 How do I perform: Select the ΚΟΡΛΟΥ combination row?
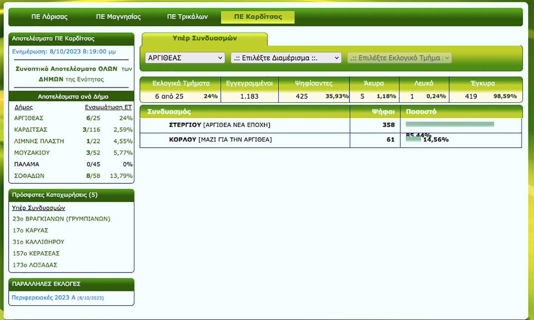tap(220, 140)
